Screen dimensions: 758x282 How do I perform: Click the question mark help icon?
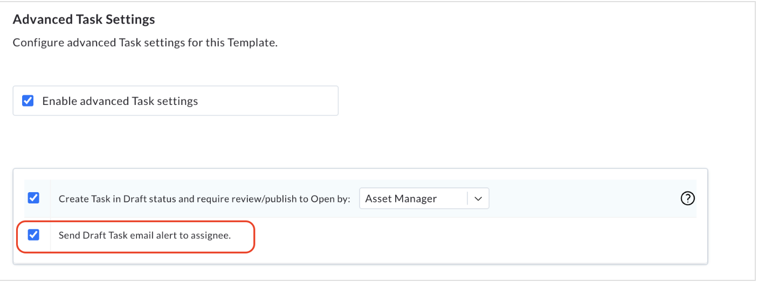click(x=687, y=199)
